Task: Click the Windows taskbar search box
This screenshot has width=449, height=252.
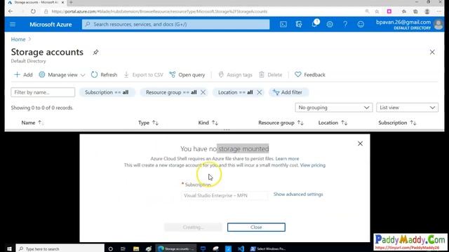Action: pos(60,248)
